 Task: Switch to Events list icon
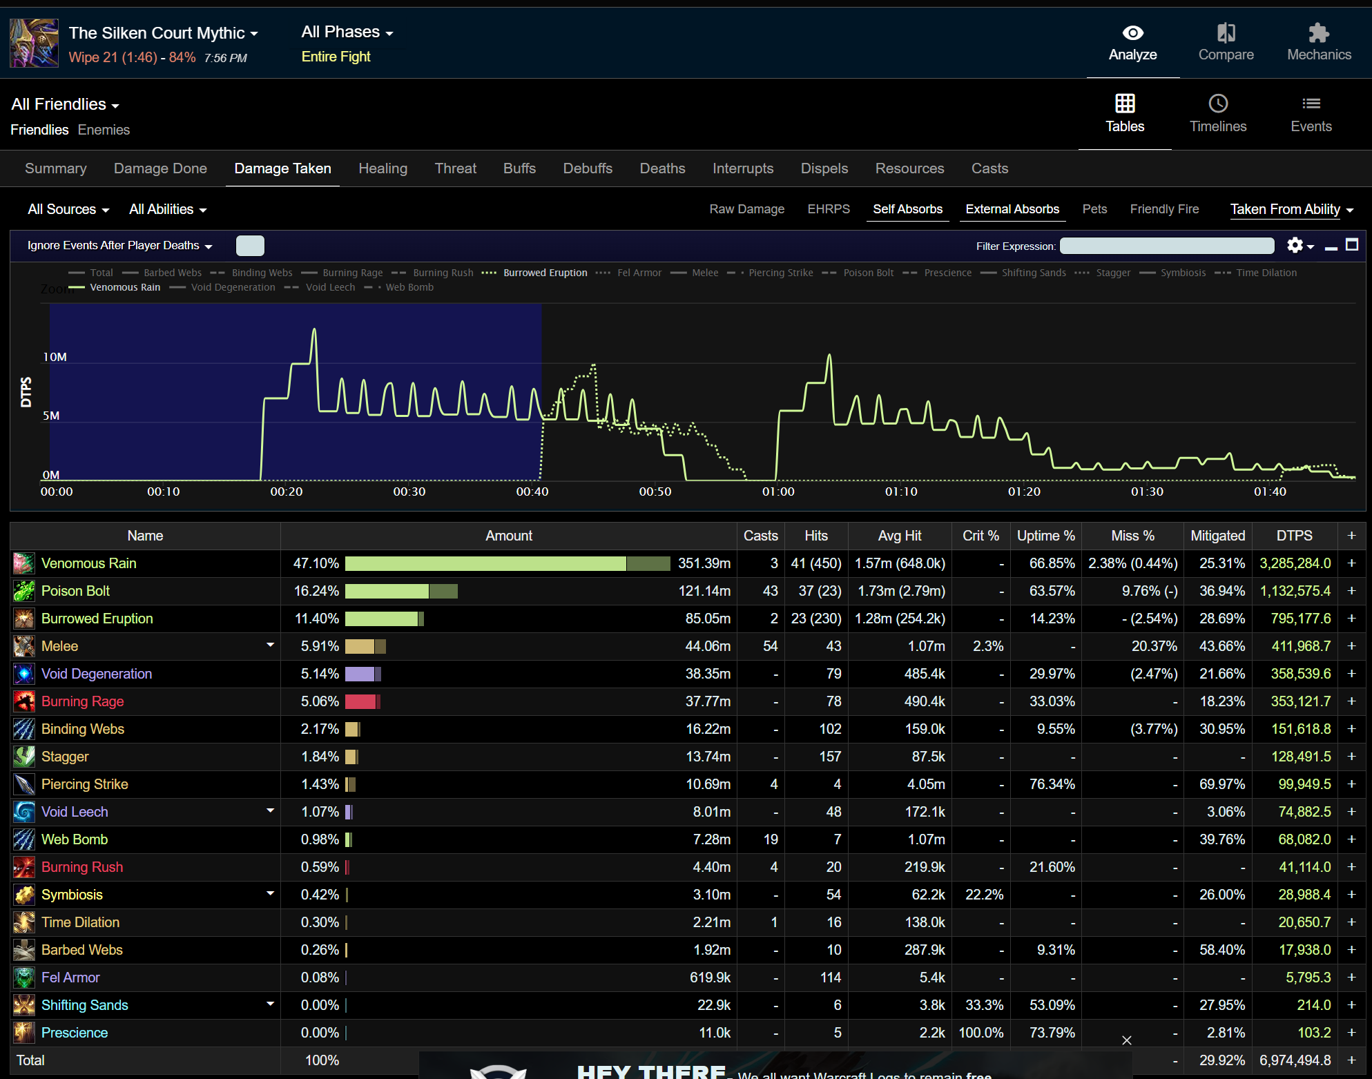1311,104
